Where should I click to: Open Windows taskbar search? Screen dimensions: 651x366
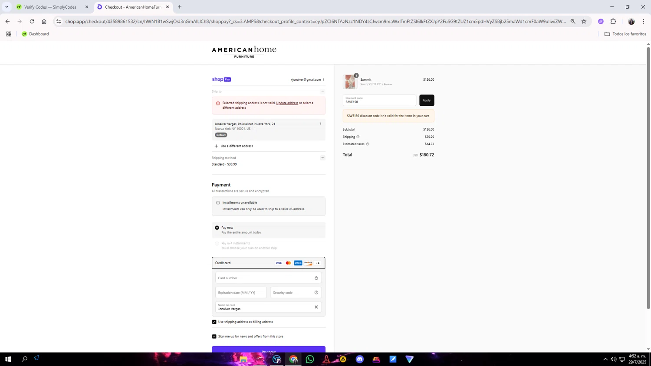(x=24, y=359)
